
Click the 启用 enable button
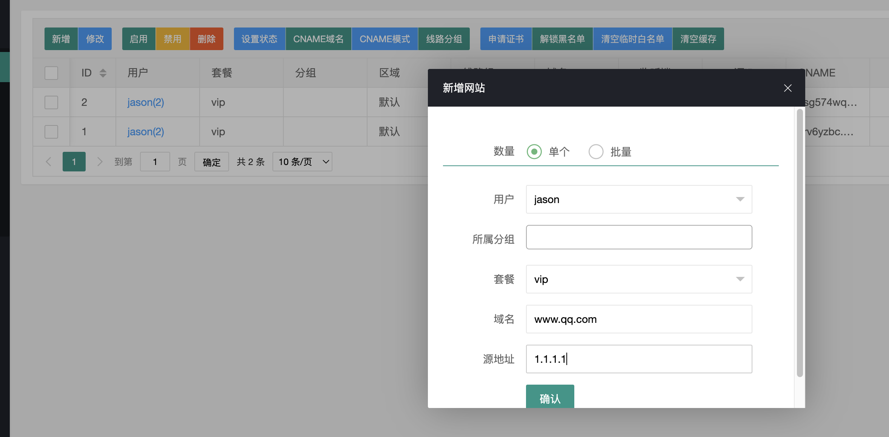[138, 38]
